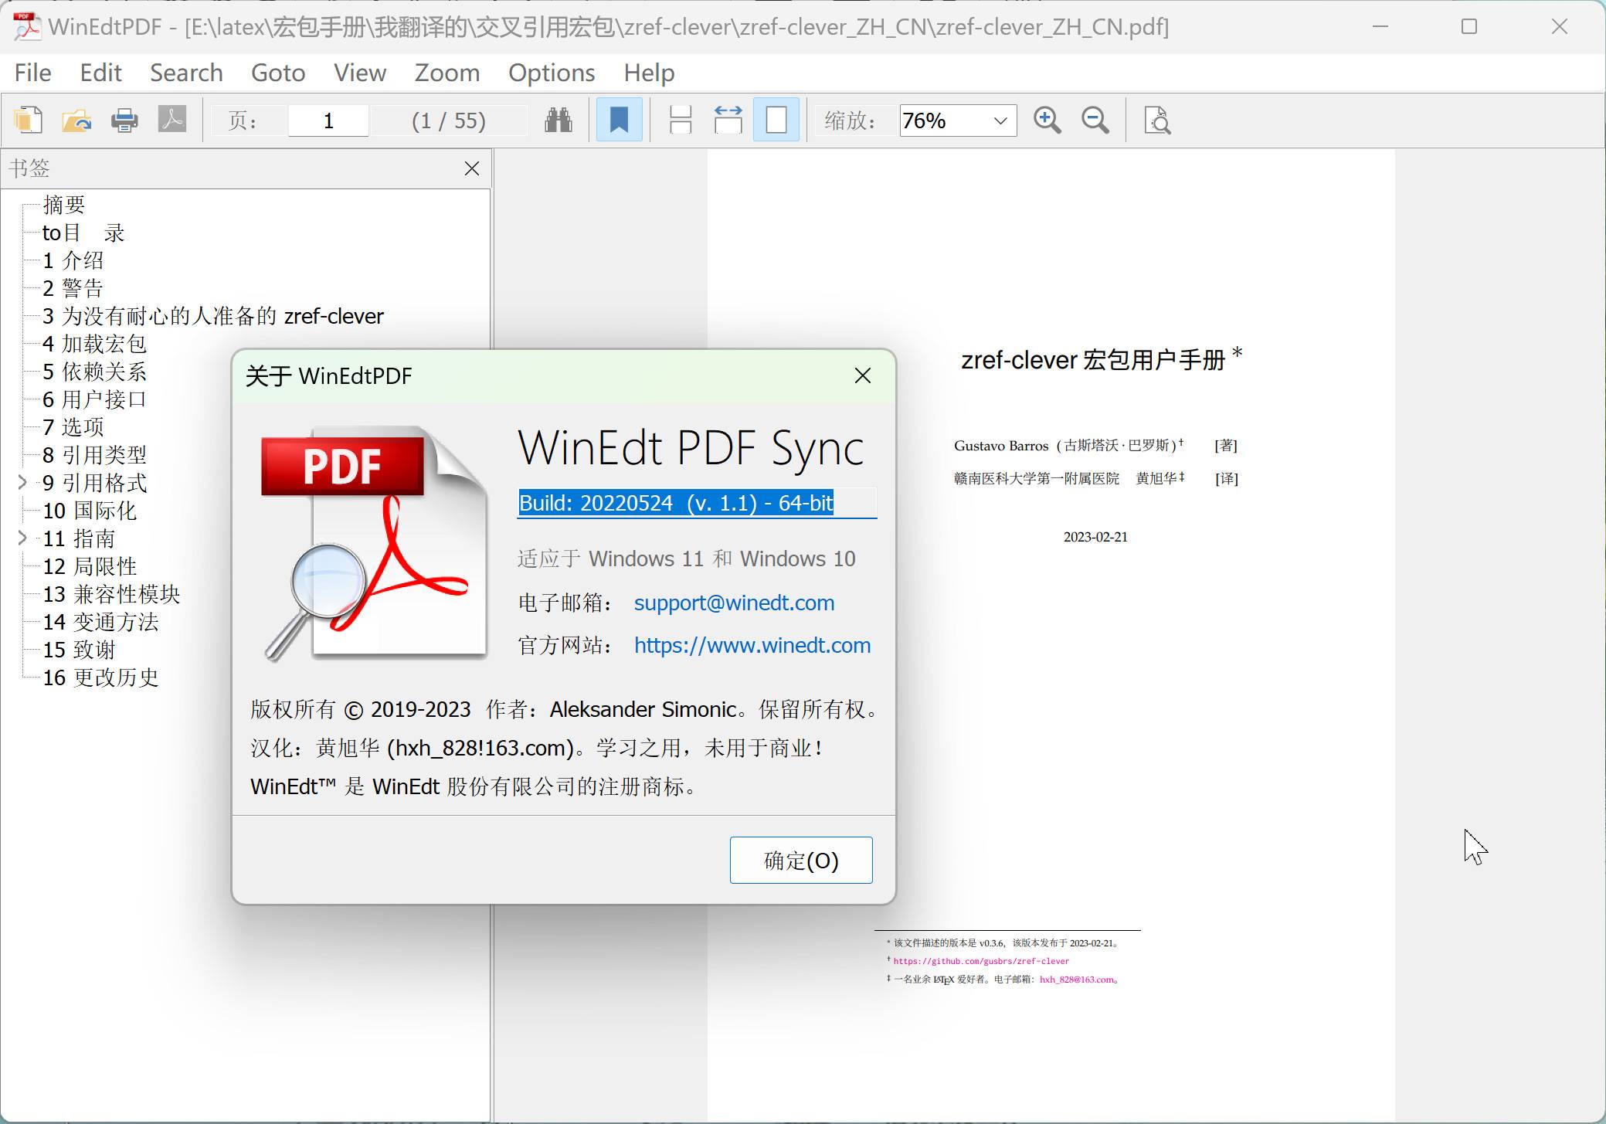
Task: Select fit width page icon
Action: point(728,121)
